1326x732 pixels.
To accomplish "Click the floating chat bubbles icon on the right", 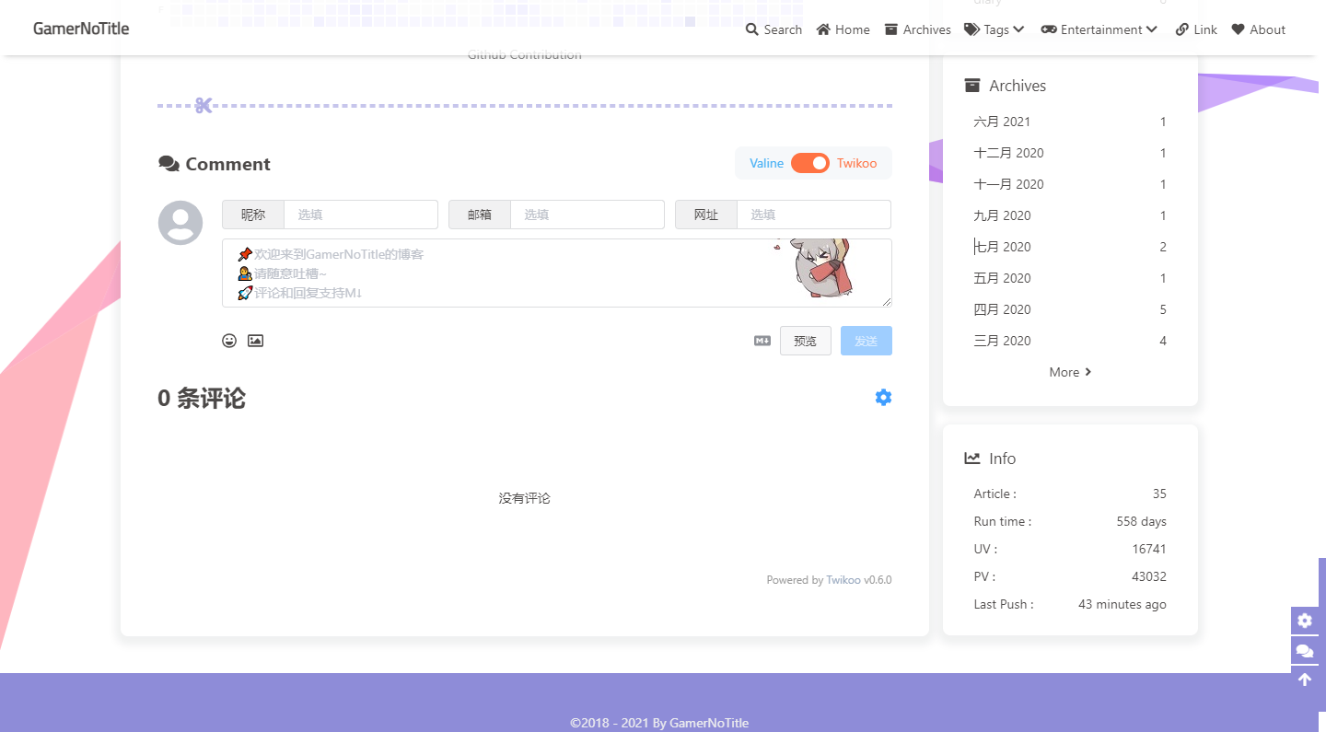I will [x=1305, y=650].
